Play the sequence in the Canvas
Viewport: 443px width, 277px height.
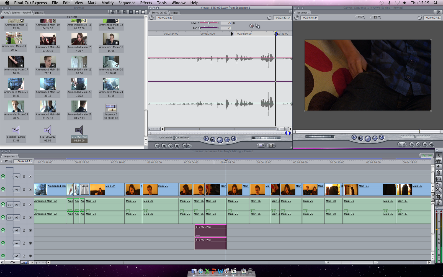pyautogui.click(x=368, y=138)
